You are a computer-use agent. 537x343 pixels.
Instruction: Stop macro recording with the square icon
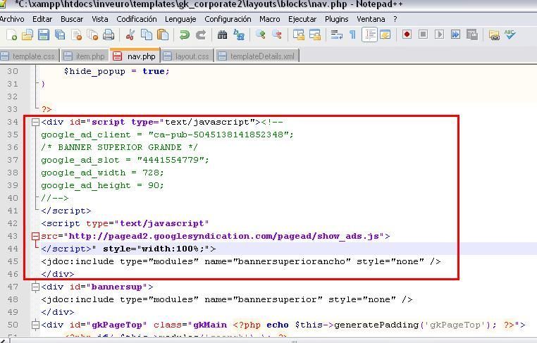424,35
